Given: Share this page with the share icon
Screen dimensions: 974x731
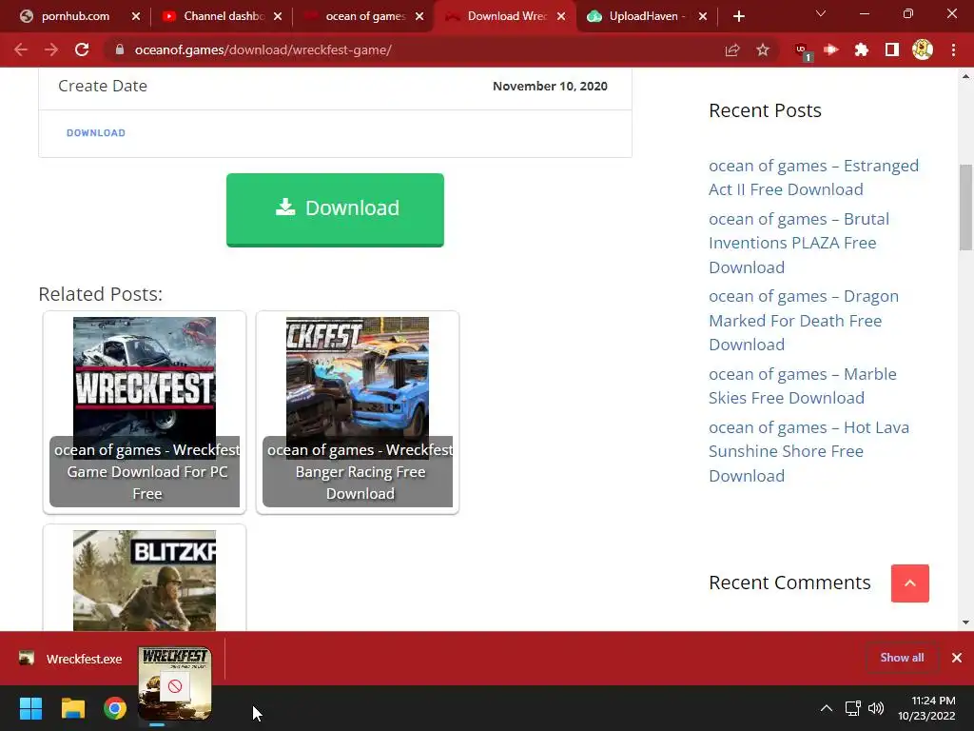Looking at the screenshot, I should point(732,49).
